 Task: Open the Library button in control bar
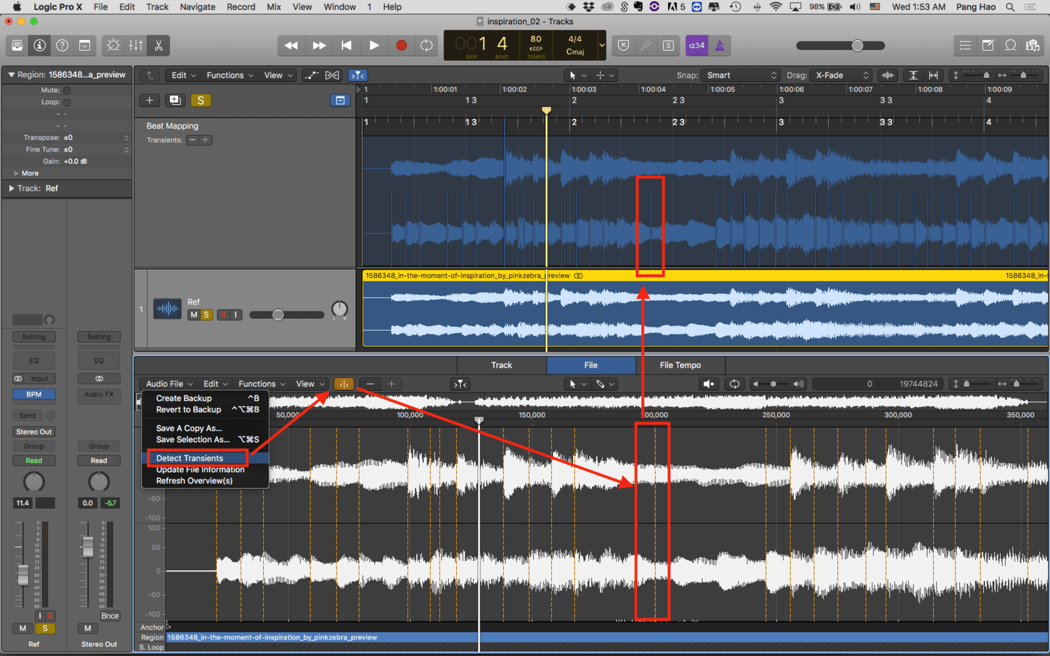tap(18, 45)
